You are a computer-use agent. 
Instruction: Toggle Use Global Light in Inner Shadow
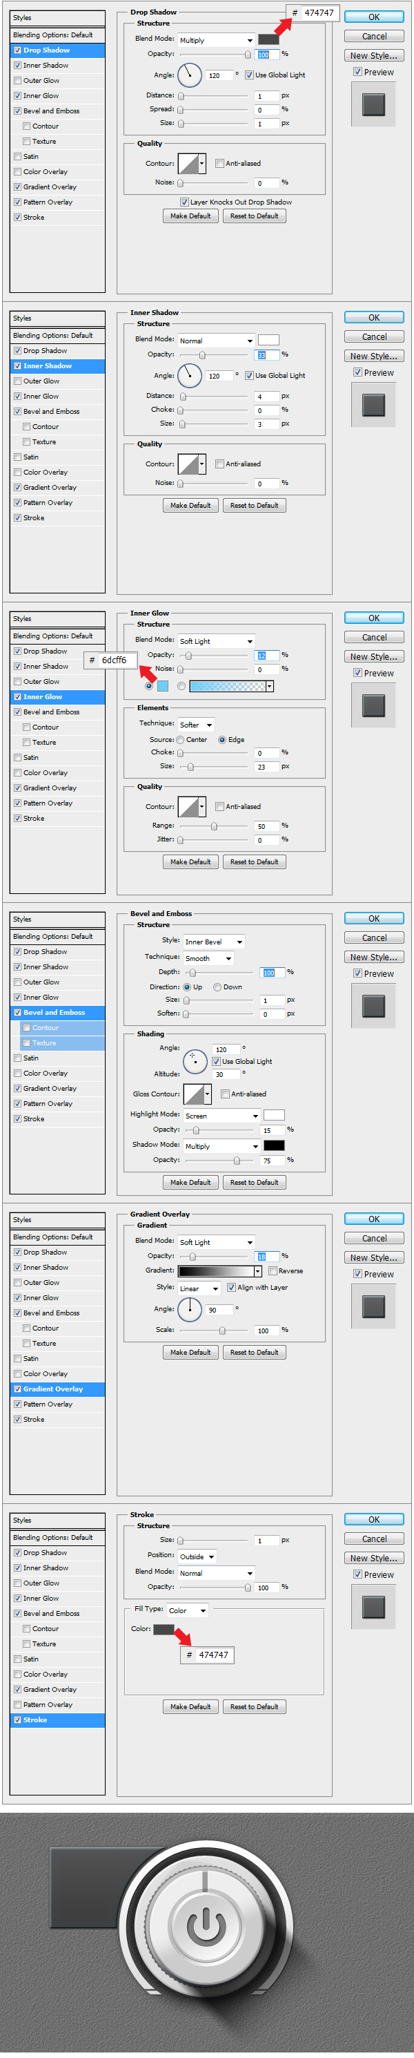pyautogui.click(x=249, y=376)
